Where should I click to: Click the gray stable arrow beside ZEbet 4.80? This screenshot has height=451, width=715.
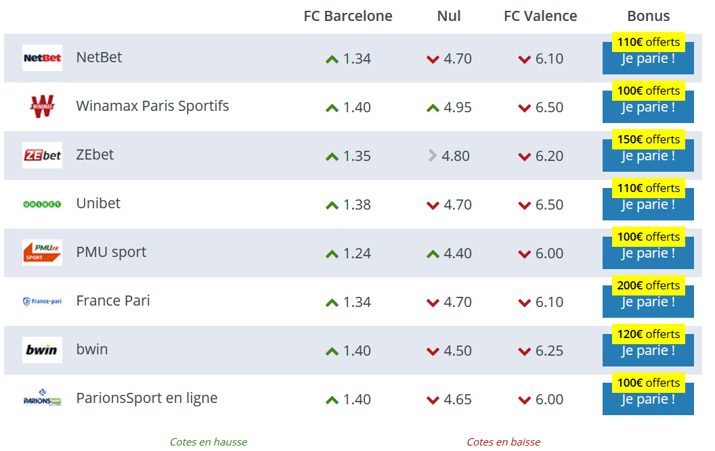432,156
